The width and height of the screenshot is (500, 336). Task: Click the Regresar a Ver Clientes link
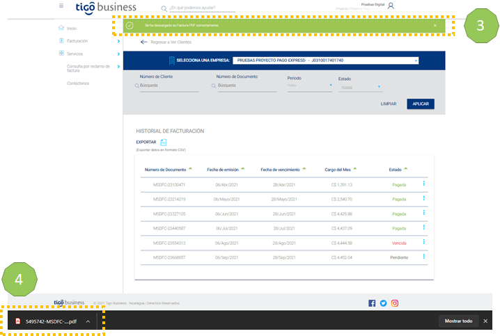click(171, 42)
